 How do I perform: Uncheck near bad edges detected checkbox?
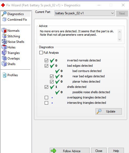point(52,76)
